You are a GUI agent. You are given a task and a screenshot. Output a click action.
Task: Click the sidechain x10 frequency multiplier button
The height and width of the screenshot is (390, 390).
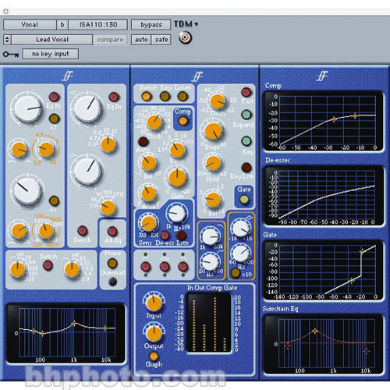coord(236,273)
